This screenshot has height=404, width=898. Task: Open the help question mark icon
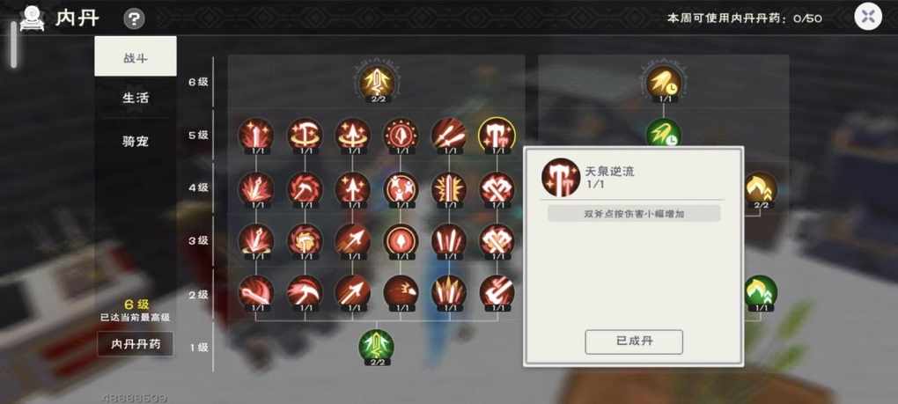134,19
